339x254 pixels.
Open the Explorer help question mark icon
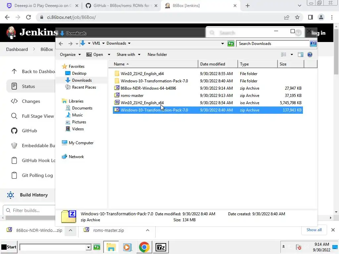pyautogui.click(x=310, y=55)
